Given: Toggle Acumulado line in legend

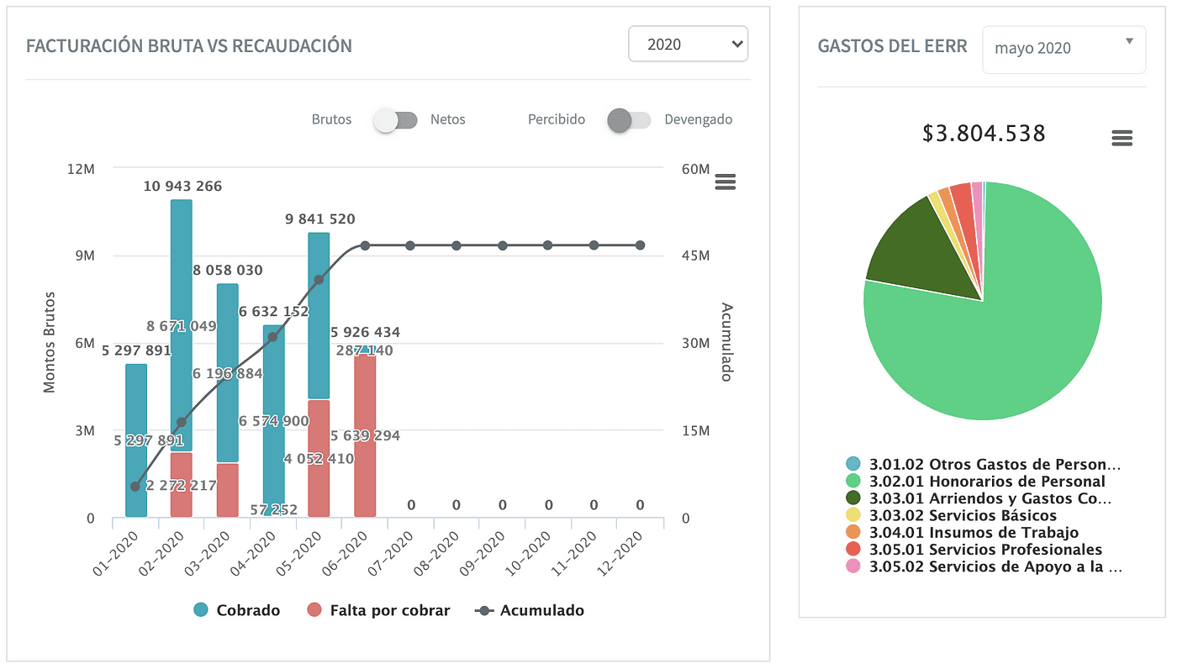Looking at the screenshot, I should tap(530, 610).
